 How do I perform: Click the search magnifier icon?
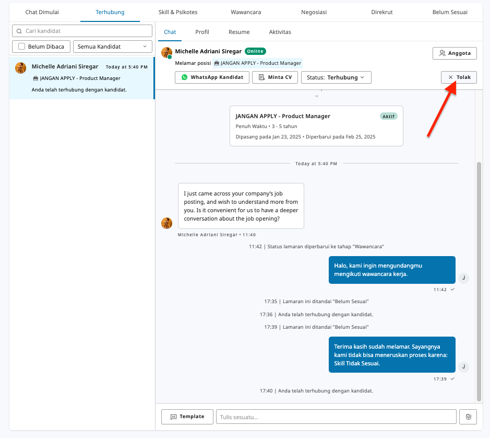click(19, 31)
